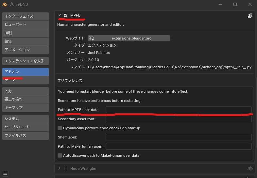Collapse the MPFB add-on details
The width and height of the screenshot is (257, 178).
(x=59, y=15)
